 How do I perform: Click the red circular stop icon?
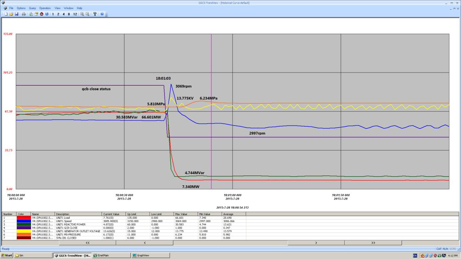[x=41, y=14]
